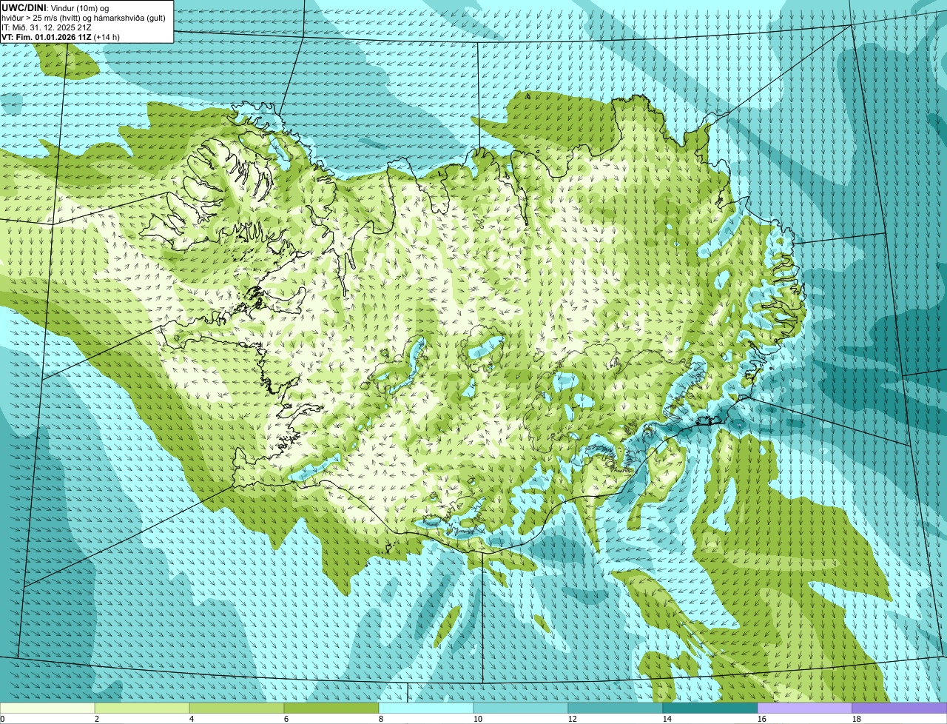This screenshot has height=724, width=947.
Task: Select the pale cyan 8–10 m/s legend swatch
Action: point(426,708)
